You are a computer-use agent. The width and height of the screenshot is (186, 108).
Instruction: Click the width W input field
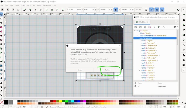click(x=104, y=10)
